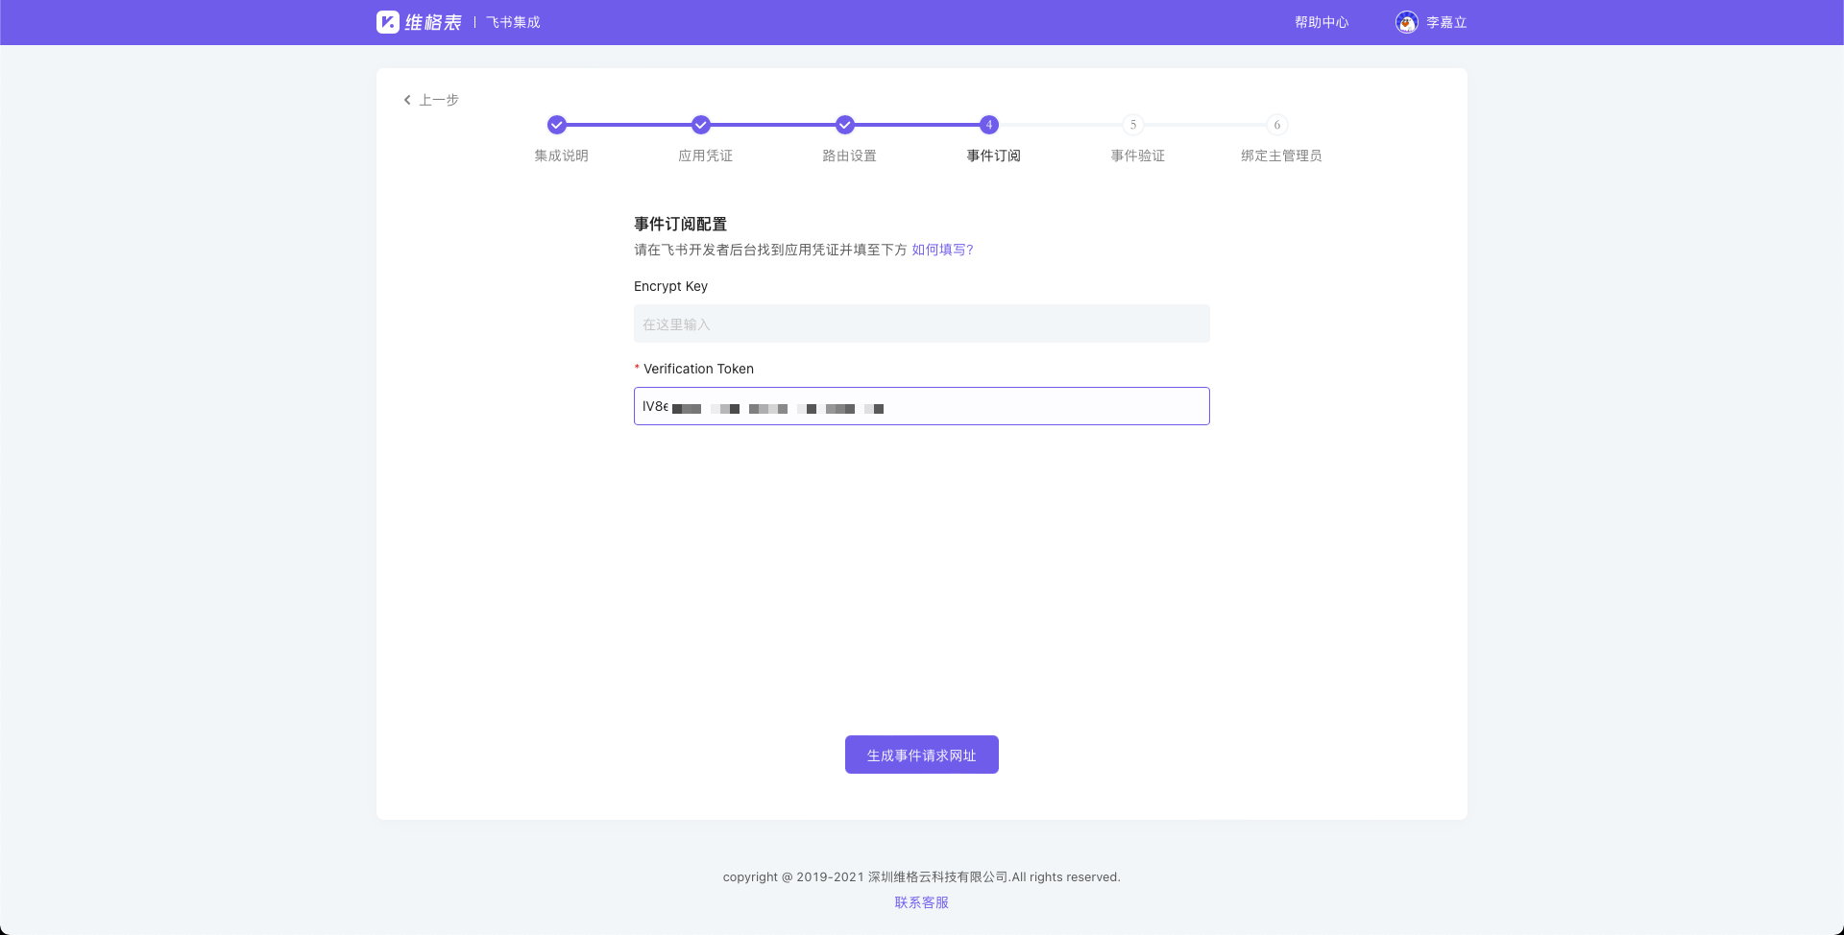Viewport: 1844px width, 935px height.
Task: Click step 1 checkmark circle 集成说明
Action: coord(557,125)
